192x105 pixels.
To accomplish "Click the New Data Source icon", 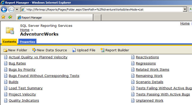I will [34, 50].
